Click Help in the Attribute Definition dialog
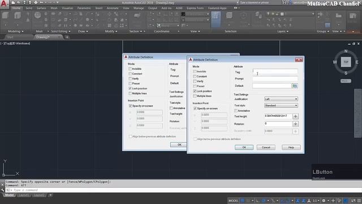The width and height of the screenshot is (362, 204). pyautogui.click(x=291, y=147)
